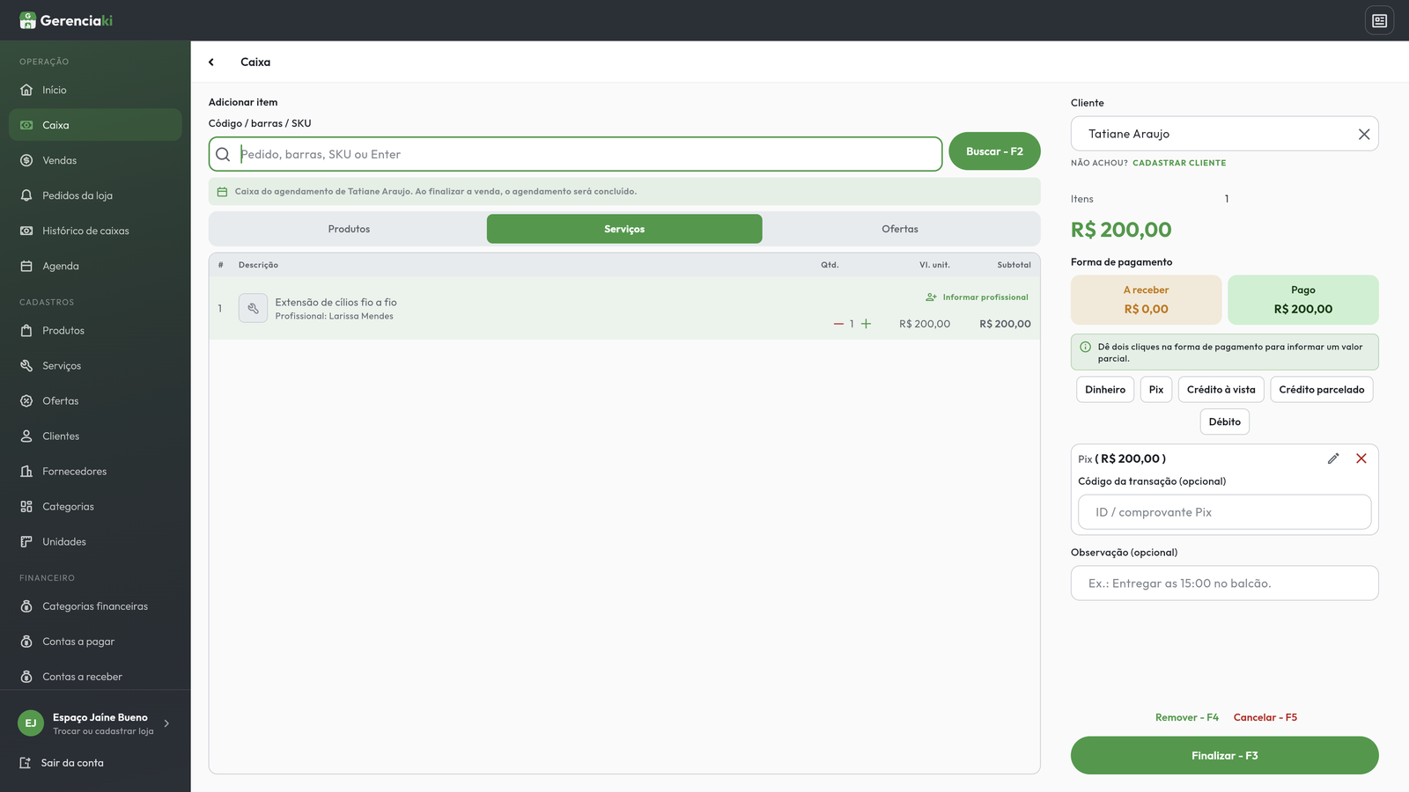Open Vendas via its dollar icon
This screenshot has height=792, width=1409.
[26, 160]
